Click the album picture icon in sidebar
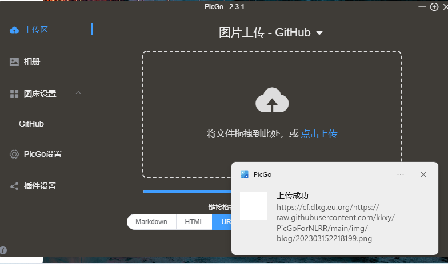 14,62
